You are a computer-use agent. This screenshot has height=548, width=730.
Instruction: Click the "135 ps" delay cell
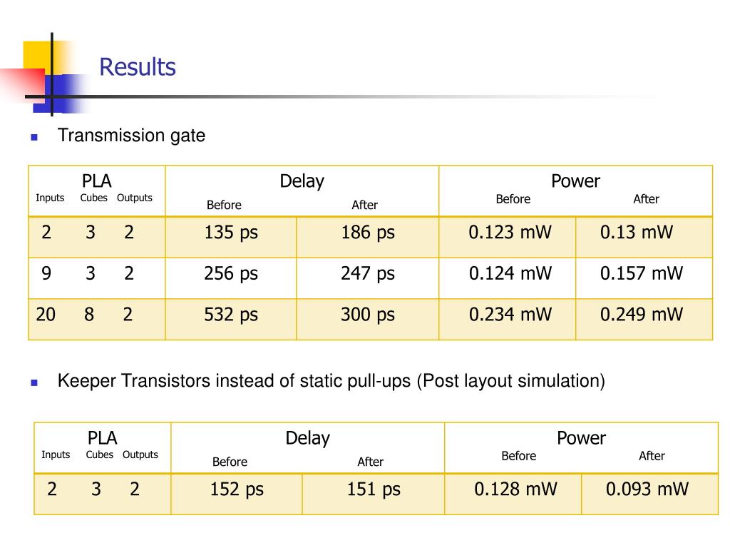click(231, 233)
